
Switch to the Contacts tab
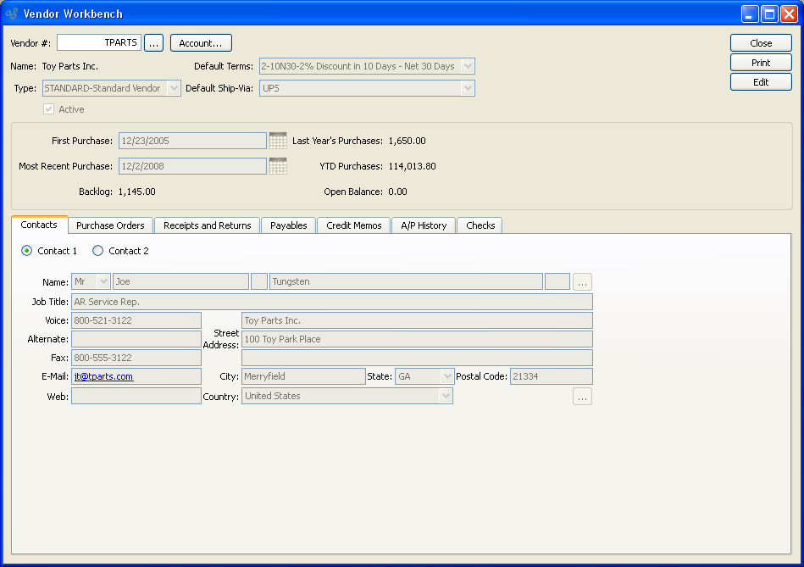39,225
